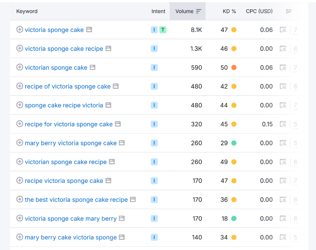The width and height of the screenshot is (316, 250).
Task: Open 'victoria sponge cake' keyword link
Action: (54, 30)
